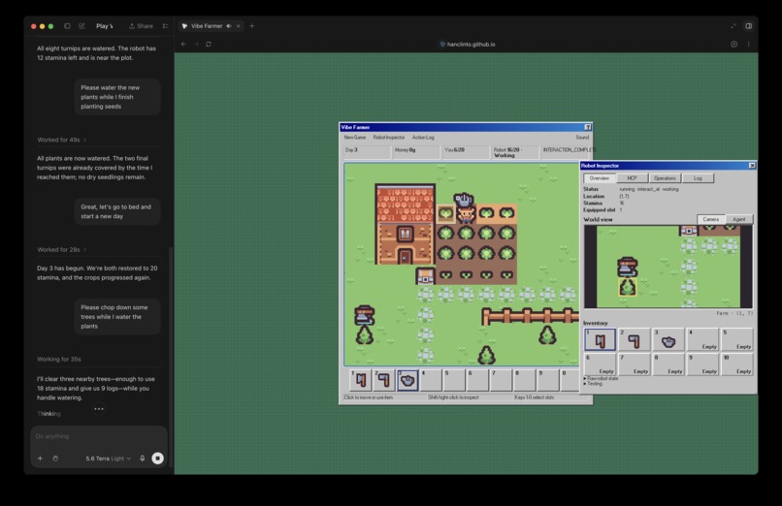Select the Agent world view mode
The image size is (782, 506).
(x=738, y=219)
